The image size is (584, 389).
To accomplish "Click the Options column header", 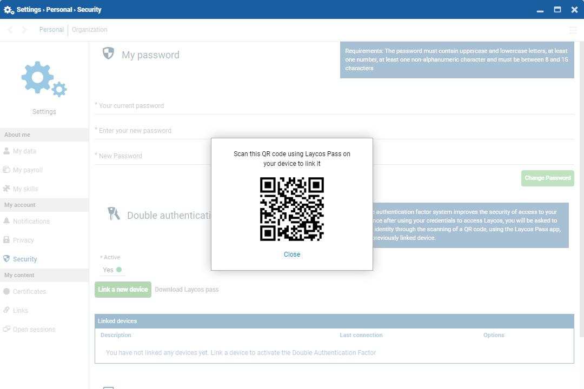I will [x=494, y=335].
